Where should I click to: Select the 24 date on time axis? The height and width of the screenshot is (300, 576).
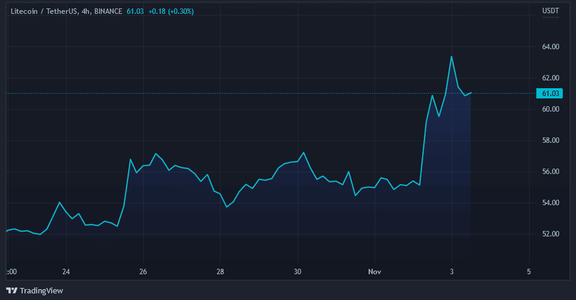[66, 271]
